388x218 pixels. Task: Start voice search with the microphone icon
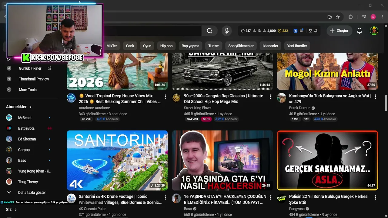pyautogui.click(x=226, y=31)
